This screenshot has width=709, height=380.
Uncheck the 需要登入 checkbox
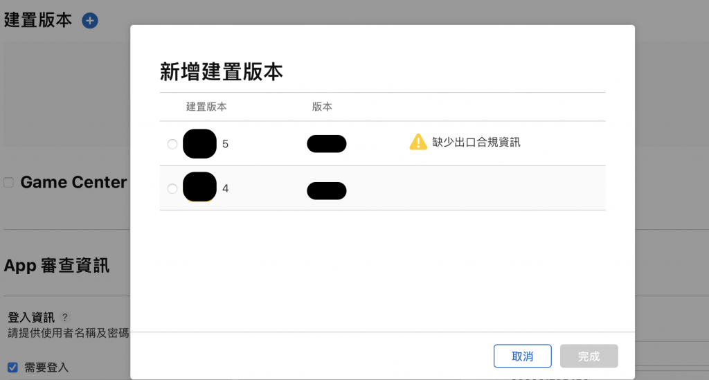click(12, 368)
